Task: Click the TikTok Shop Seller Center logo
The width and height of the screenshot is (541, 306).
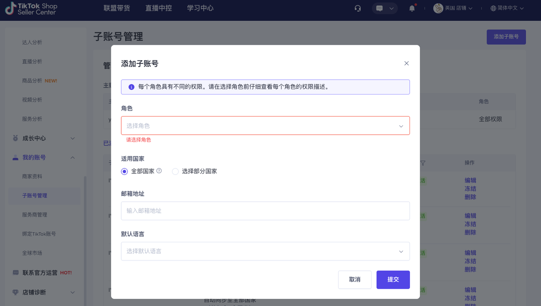Action: tap(31, 8)
